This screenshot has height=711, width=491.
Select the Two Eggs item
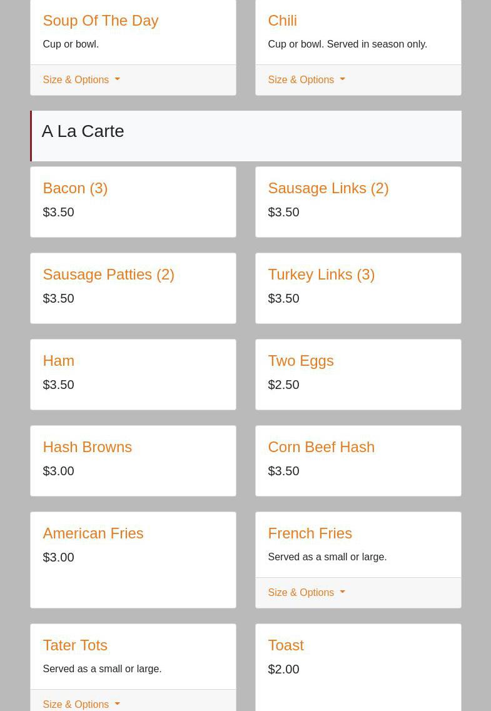300,361
